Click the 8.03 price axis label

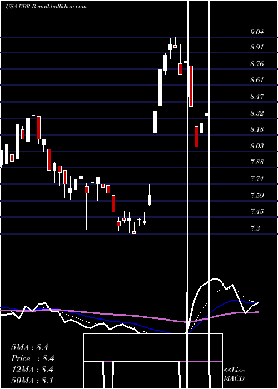[x=257, y=146]
